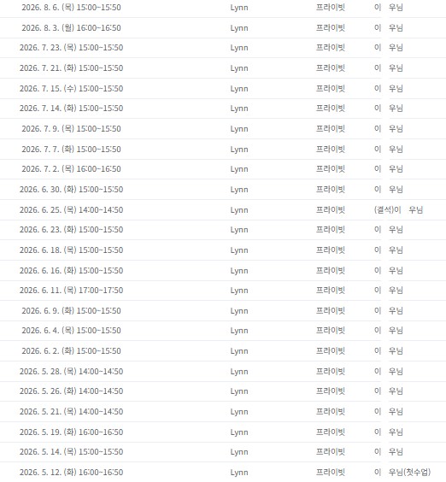Viewport: 446px width, 482px height.
Task: Open the absent (결석) entry on 2026. 6. 25.
Action: click(398, 209)
